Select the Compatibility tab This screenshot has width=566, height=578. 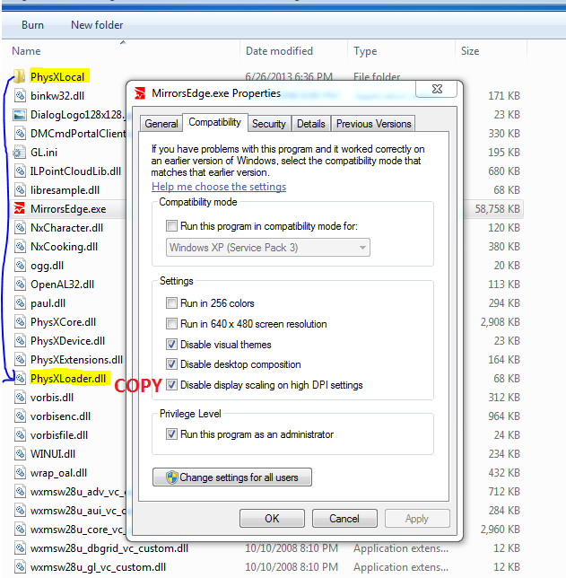(215, 122)
